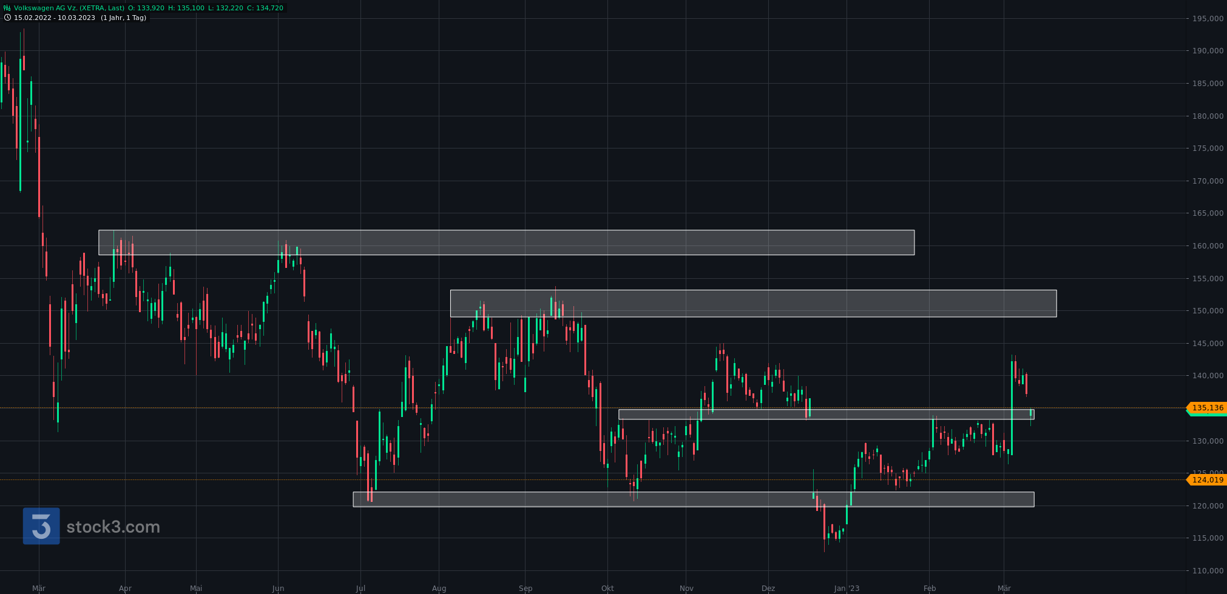Click the candlestick chart icon beside Volkswagen title
1227x594 pixels.
[x=7, y=8]
